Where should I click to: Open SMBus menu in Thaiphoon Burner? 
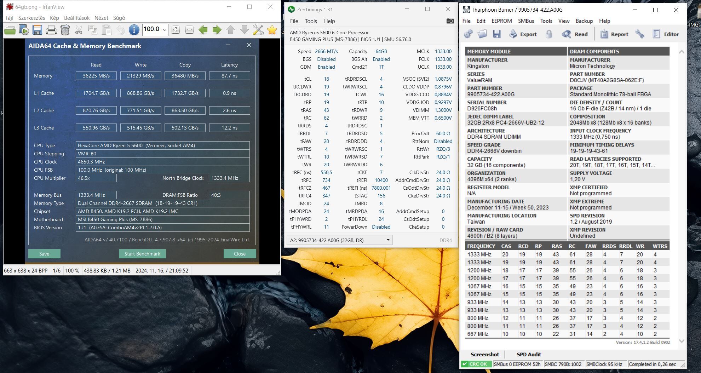pyautogui.click(x=526, y=21)
